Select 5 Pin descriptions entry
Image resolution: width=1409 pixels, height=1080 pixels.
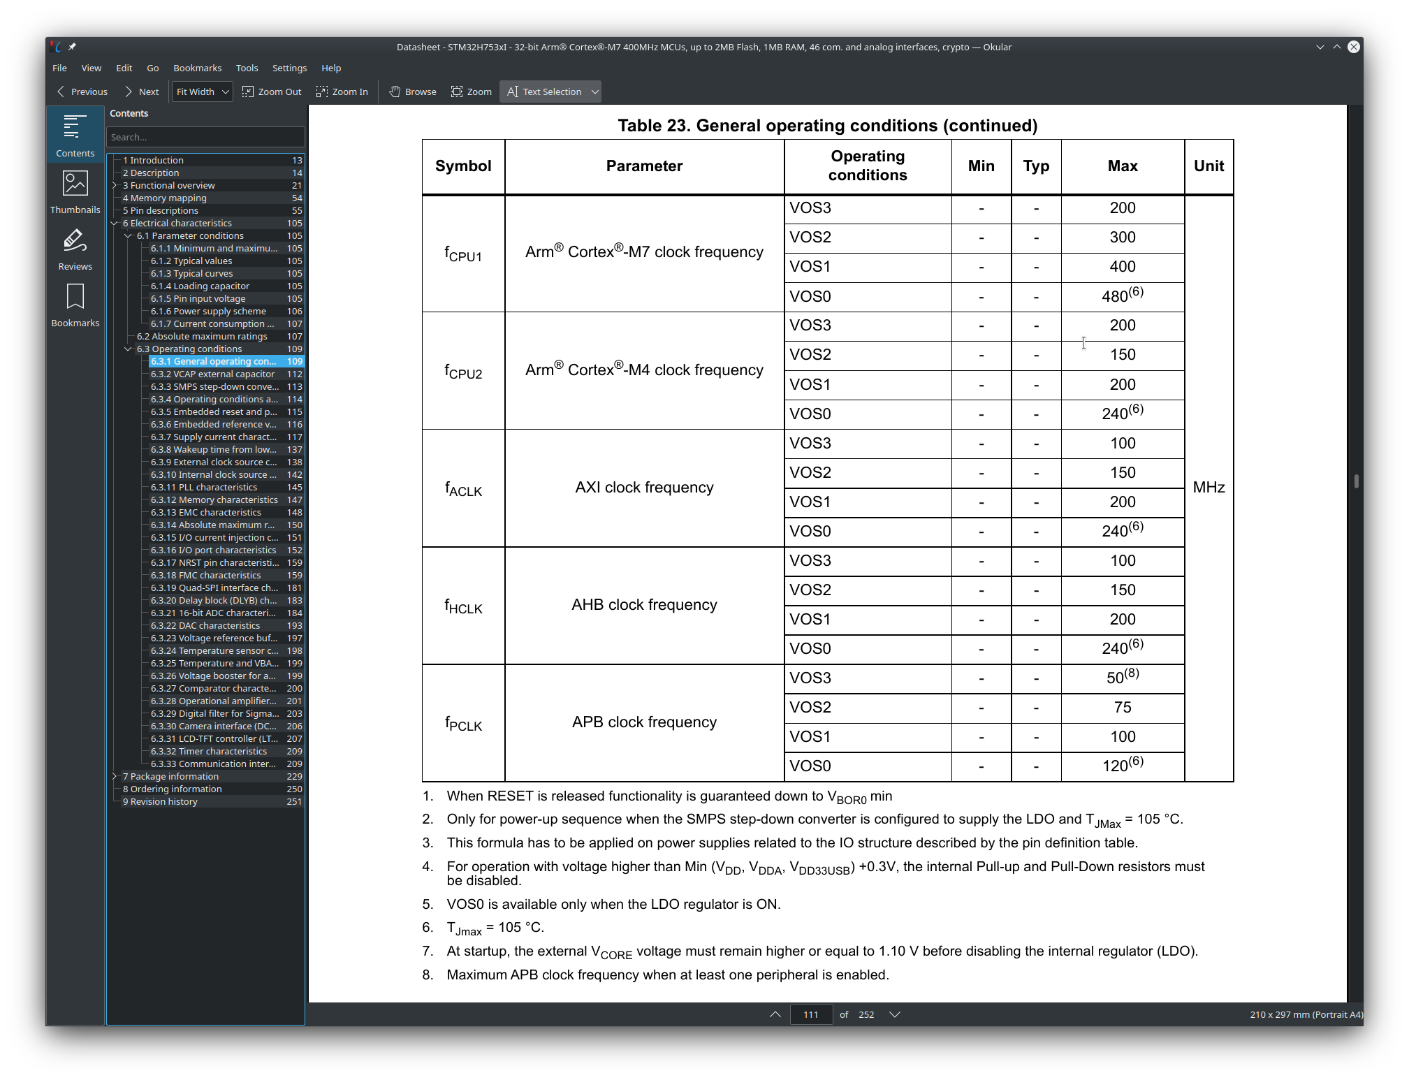click(212, 210)
